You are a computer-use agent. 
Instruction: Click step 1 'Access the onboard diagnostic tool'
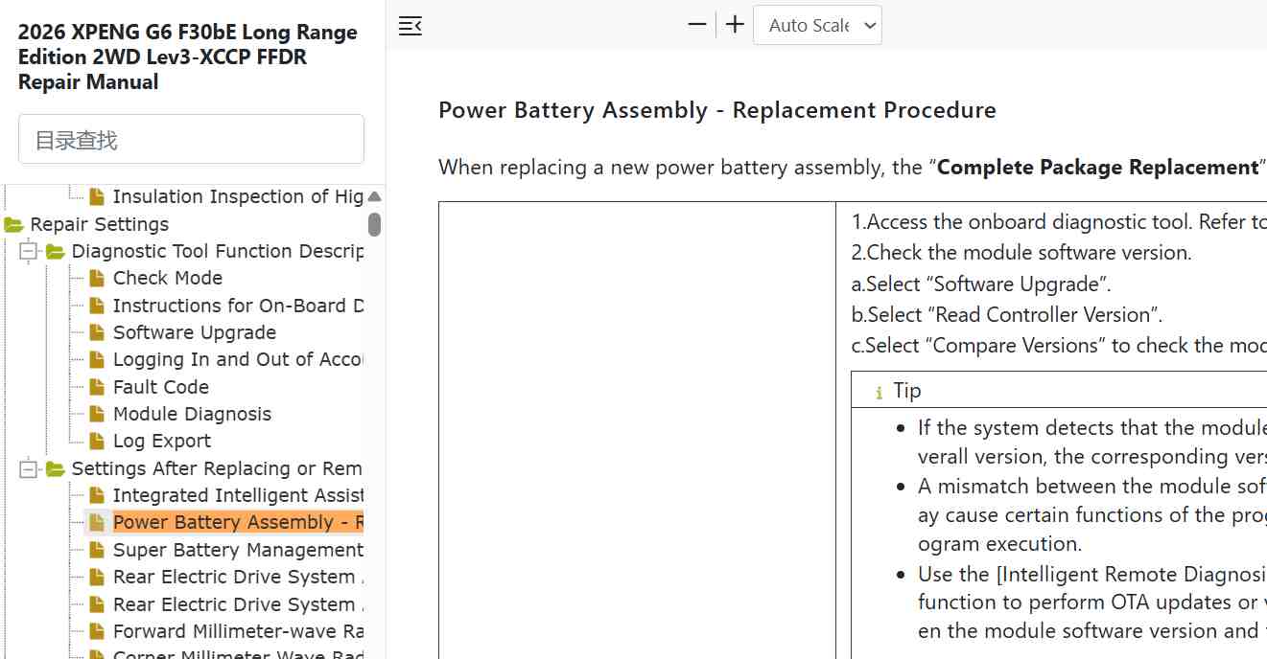[x=1059, y=222]
